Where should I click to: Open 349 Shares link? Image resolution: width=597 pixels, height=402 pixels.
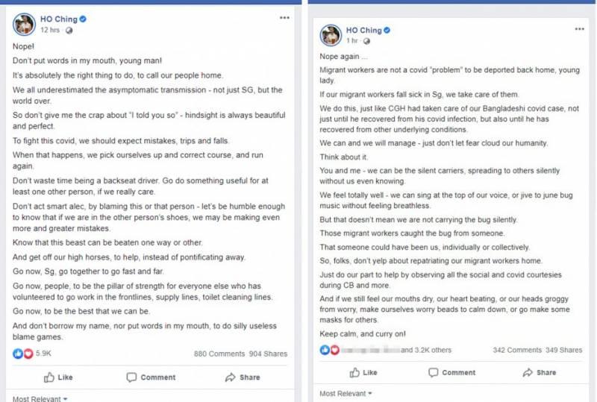(563, 349)
